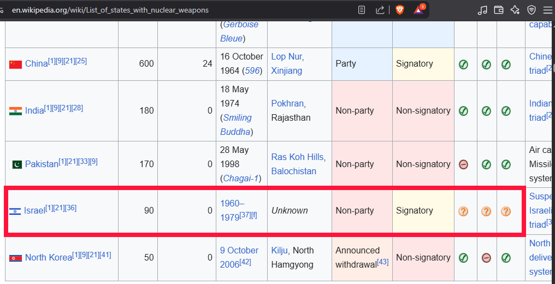This screenshot has height=284, width=555.
Task: Open the Brave Shields lion icon
Action: [399, 10]
